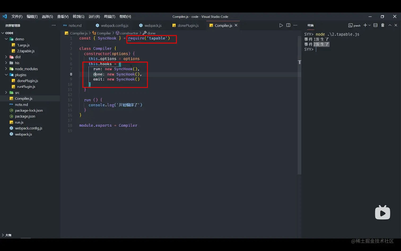Close the terminal panel
This screenshot has width=401, height=251.
[396, 25]
